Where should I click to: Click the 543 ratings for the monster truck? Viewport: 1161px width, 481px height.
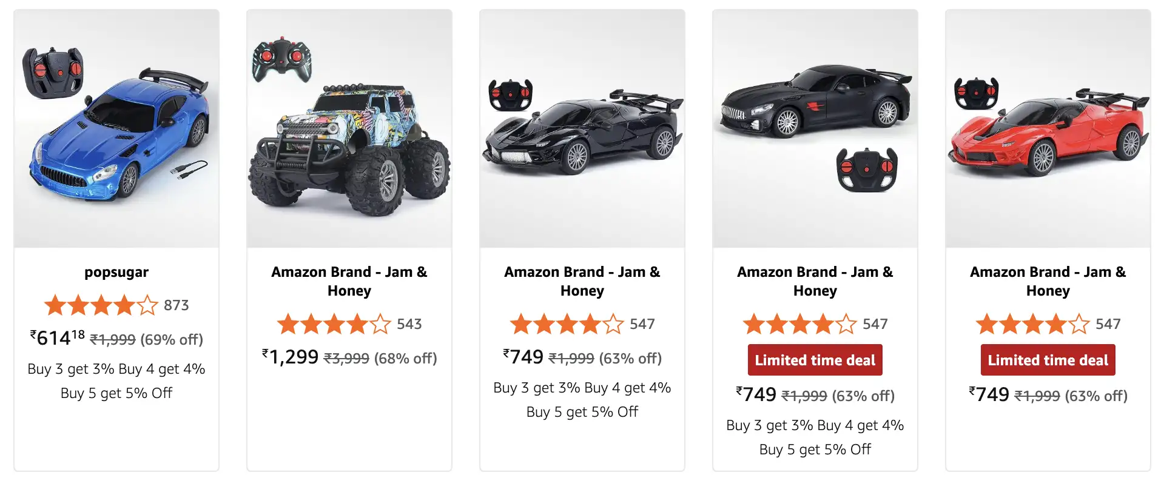409,325
